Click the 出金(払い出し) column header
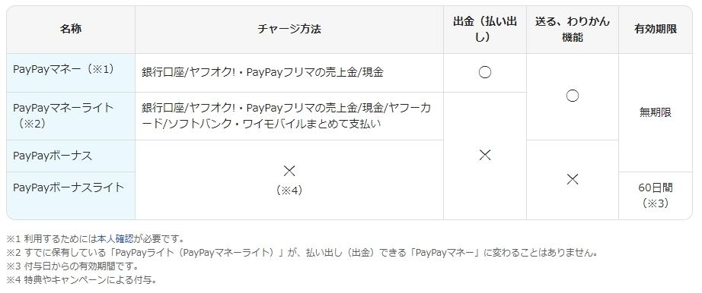The width and height of the screenshot is (702, 293). coord(485,30)
